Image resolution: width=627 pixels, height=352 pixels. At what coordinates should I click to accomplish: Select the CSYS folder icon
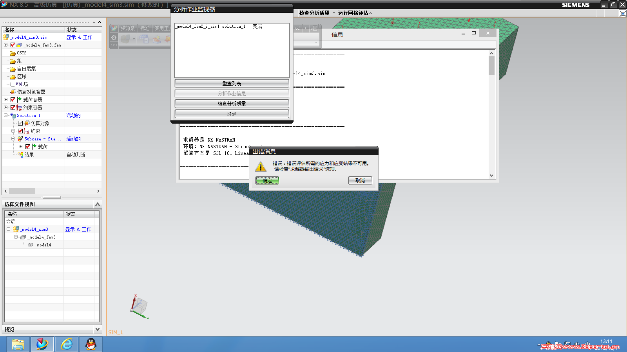click(13, 53)
